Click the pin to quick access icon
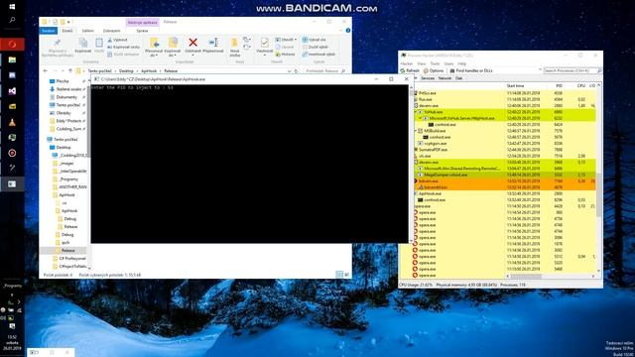This screenshot has height=357, width=635. [58, 44]
